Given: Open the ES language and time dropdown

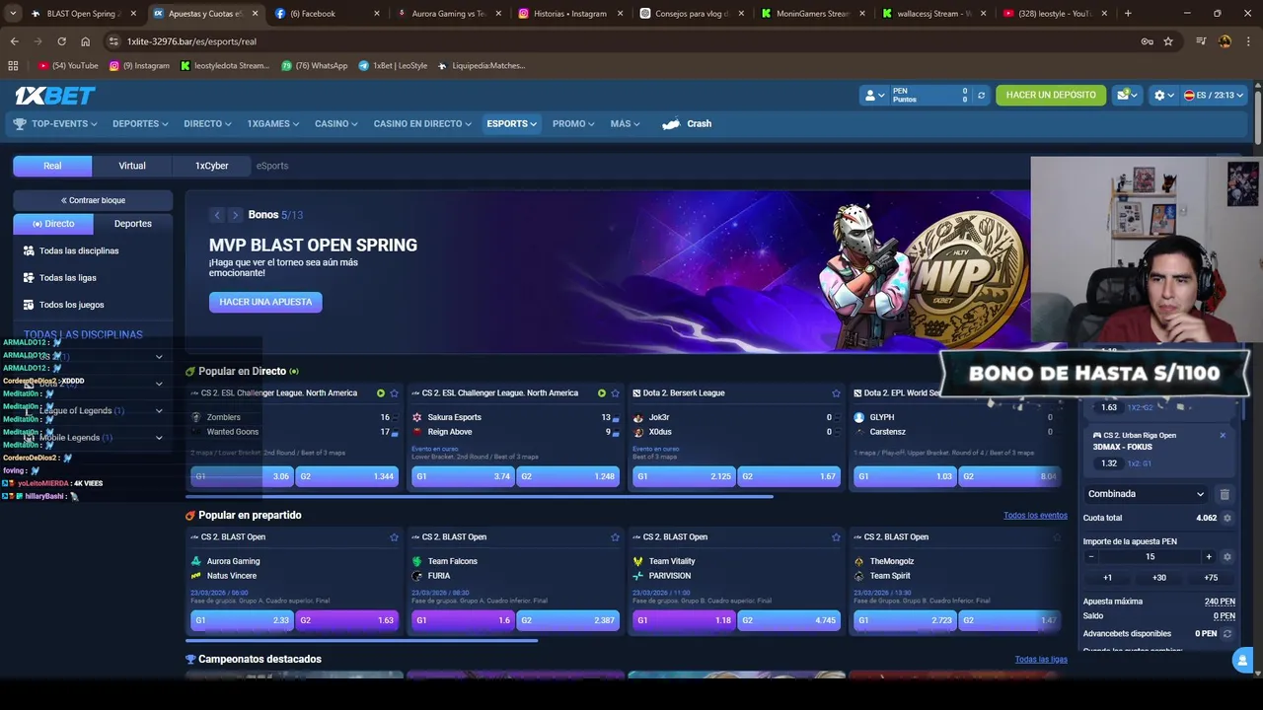Looking at the screenshot, I should coord(1214,96).
